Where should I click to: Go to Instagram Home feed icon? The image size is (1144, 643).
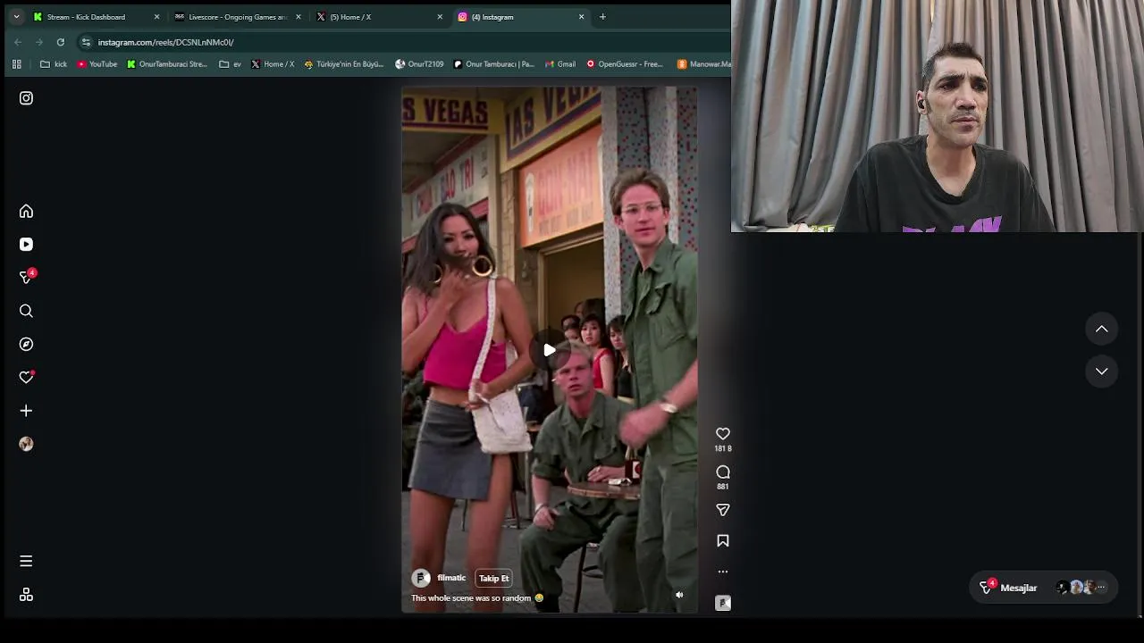[26, 212]
